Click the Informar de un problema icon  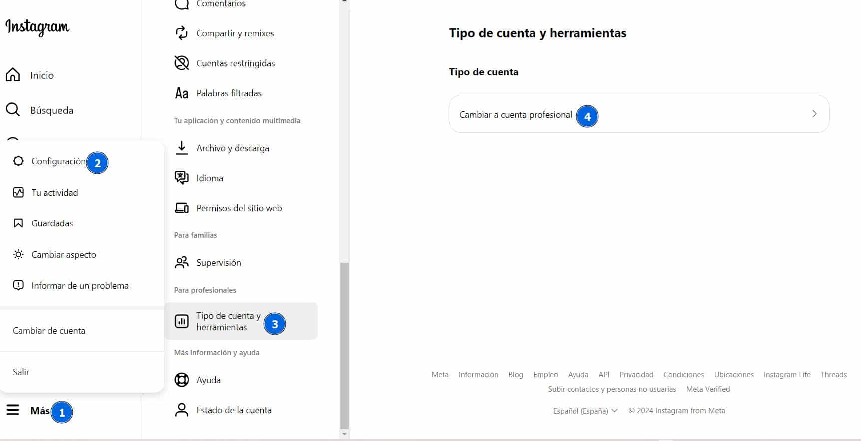coord(18,285)
